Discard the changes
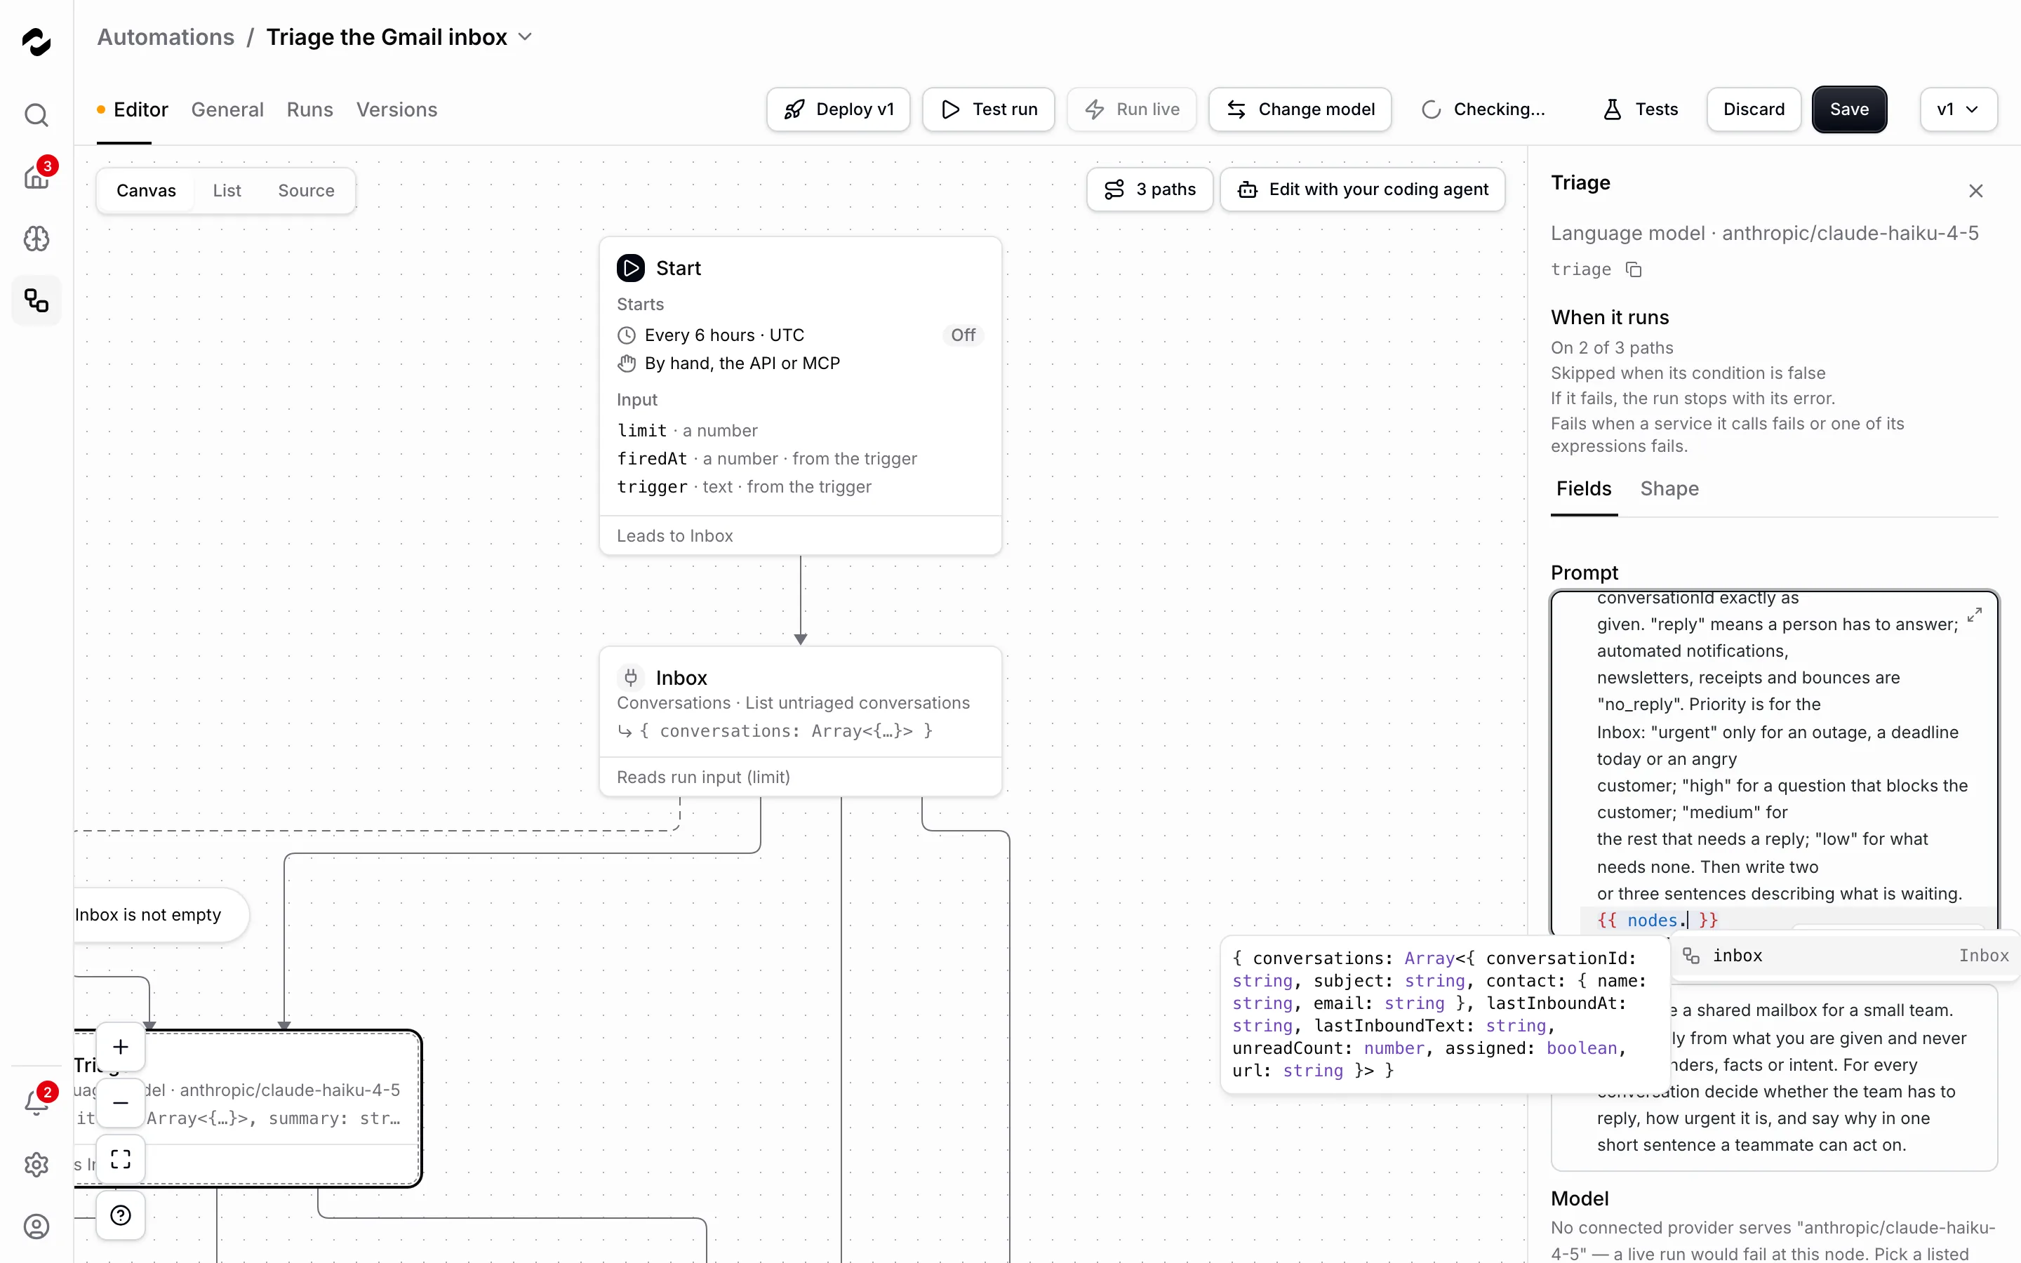This screenshot has width=2021, height=1263. pyautogui.click(x=1754, y=109)
